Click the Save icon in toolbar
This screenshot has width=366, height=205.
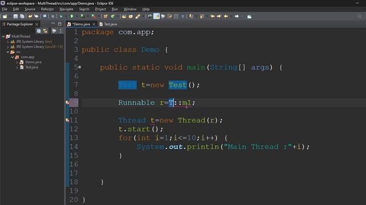pos(15,17)
